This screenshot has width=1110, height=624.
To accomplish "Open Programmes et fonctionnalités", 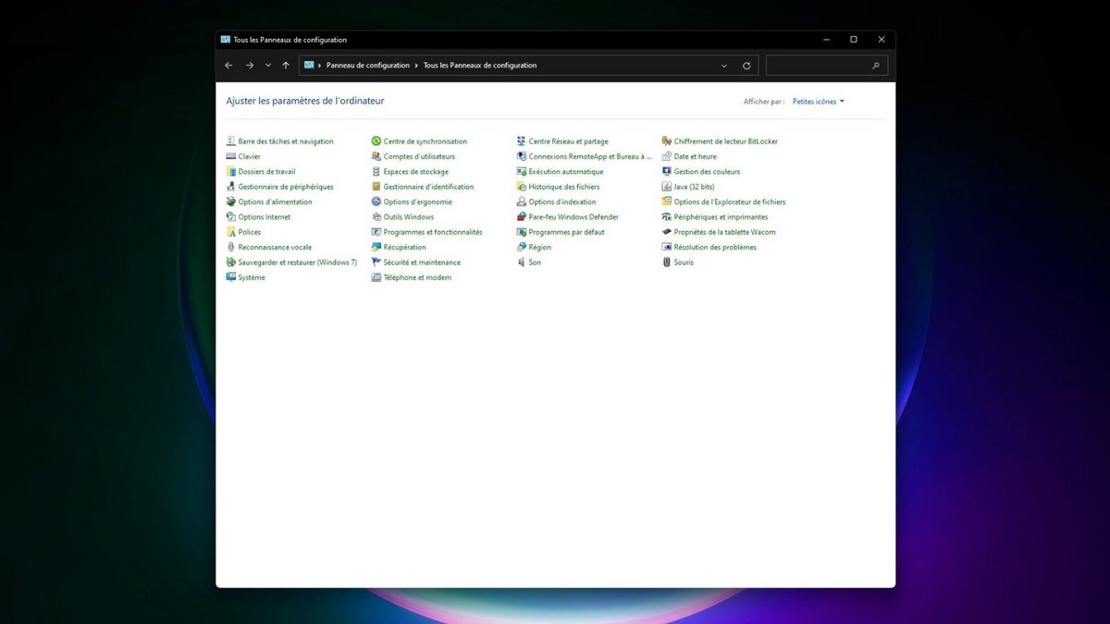I will pyautogui.click(x=433, y=232).
